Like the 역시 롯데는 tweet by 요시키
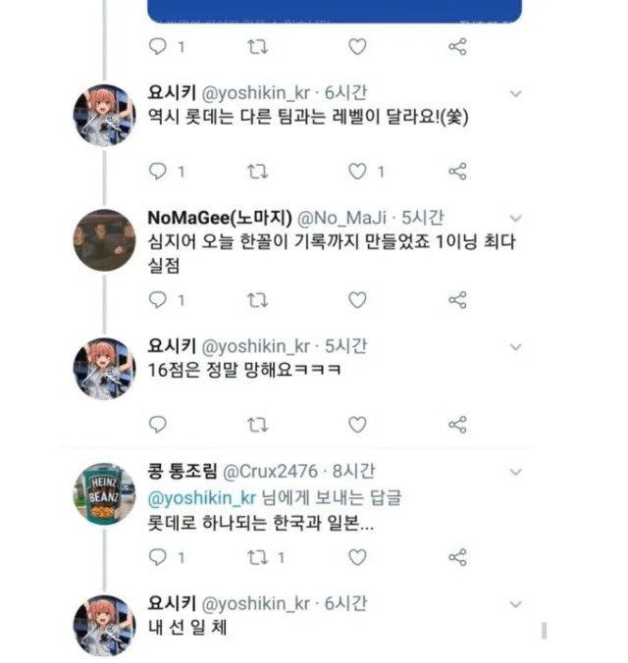The image size is (628, 663). pos(358,172)
